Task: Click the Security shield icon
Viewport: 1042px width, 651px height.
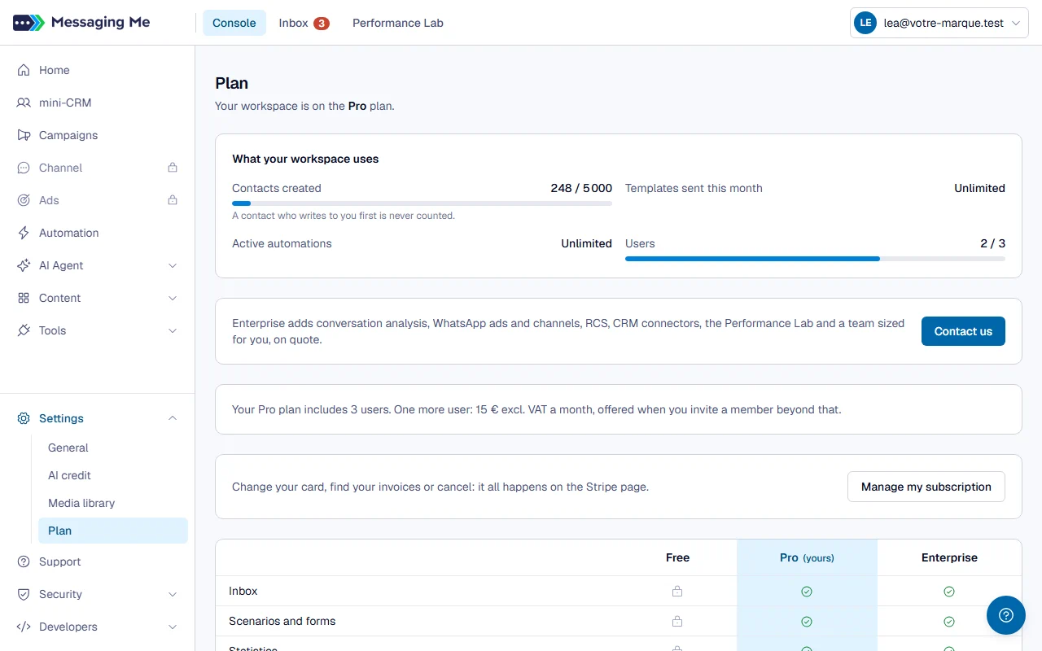Action: click(24, 594)
